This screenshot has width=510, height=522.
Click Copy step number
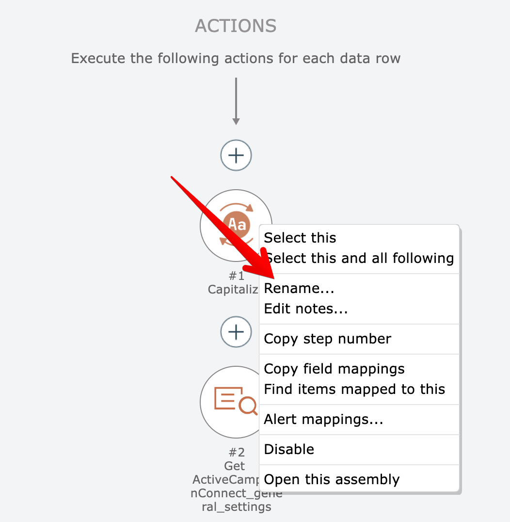pyautogui.click(x=327, y=339)
